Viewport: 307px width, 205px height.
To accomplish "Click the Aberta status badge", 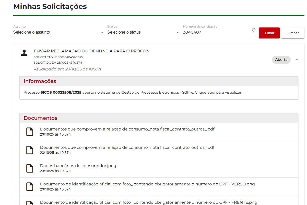I will point(281,60).
